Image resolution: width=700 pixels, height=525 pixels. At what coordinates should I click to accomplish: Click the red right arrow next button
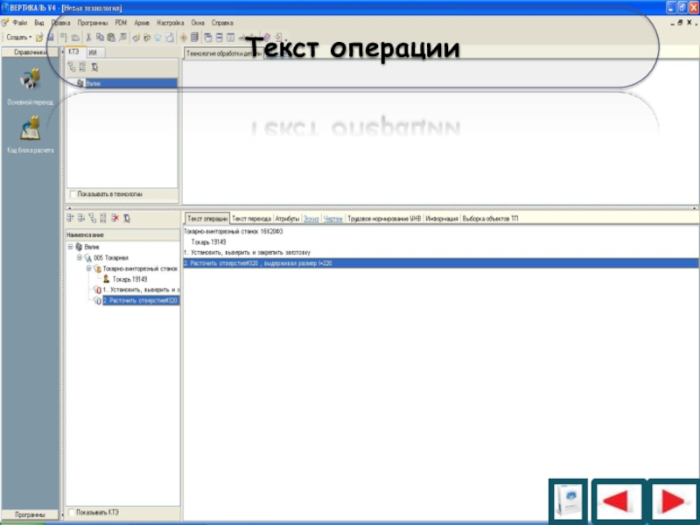[671, 503]
